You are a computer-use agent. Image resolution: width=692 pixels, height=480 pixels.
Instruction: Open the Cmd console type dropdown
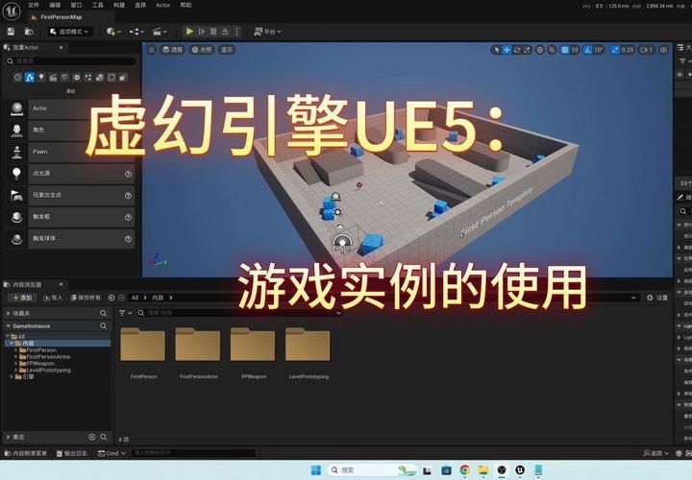tap(111, 453)
